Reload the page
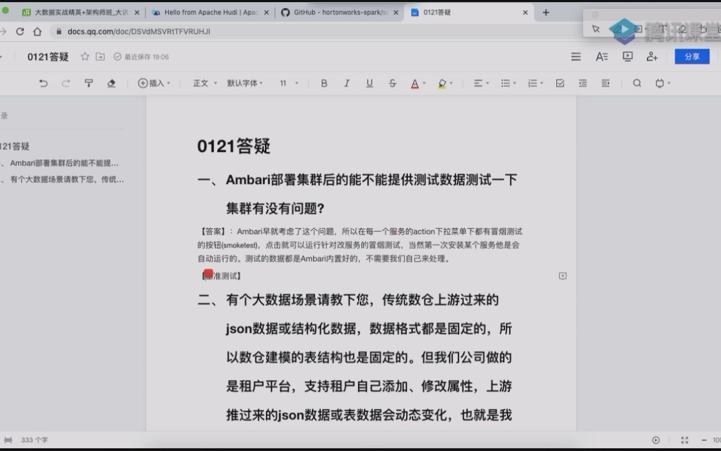The height and width of the screenshot is (451, 721). pyautogui.click(x=20, y=31)
